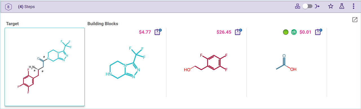361x109 pixels.
Task: Mark this route as favorite with star
Action: coord(331,6)
